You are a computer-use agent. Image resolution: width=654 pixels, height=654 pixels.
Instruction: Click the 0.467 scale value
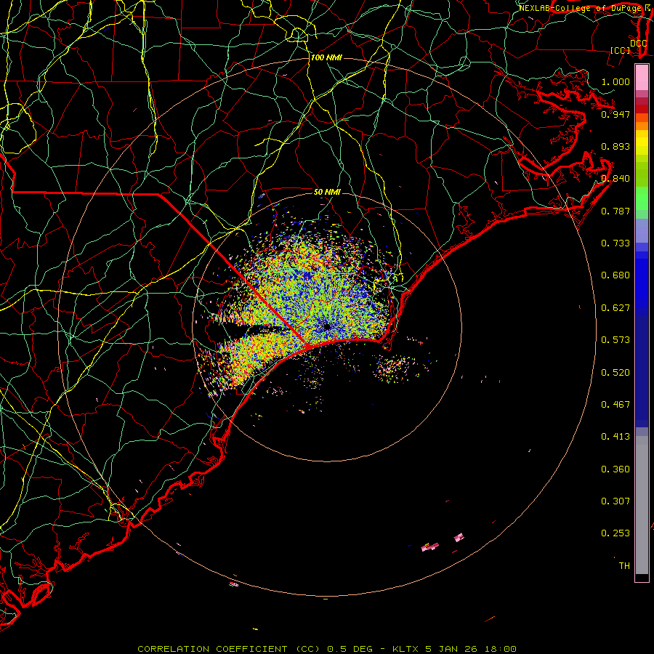(x=615, y=405)
